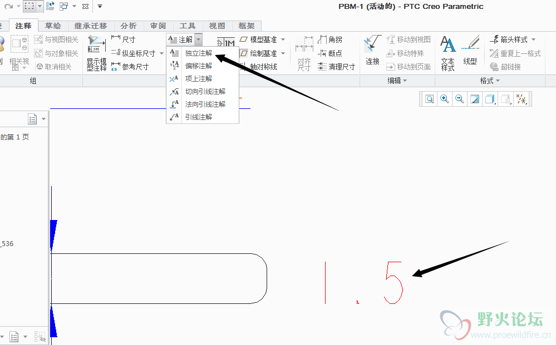Expand the 纵坐标尺寸 dropdown arrow
The height and width of the screenshot is (345, 556).
coord(162,53)
